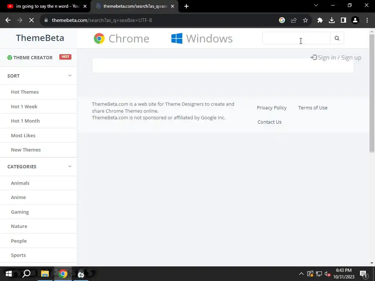Open the Windows Start menu
Screen dimensions: 375x281
pos(9,274)
